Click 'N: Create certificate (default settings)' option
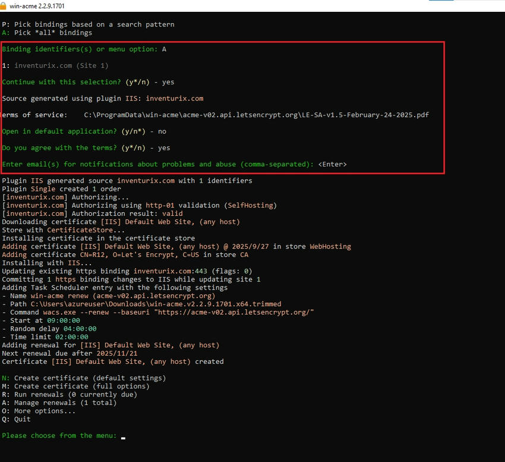This screenshot has height=462, width=505. pyautogui.click(x=84, y=378)
